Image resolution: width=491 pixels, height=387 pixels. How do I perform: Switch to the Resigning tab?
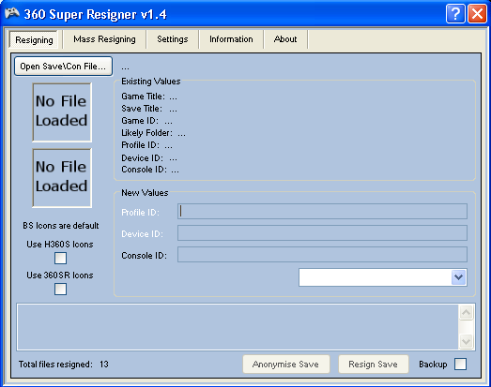pos(34,40)
